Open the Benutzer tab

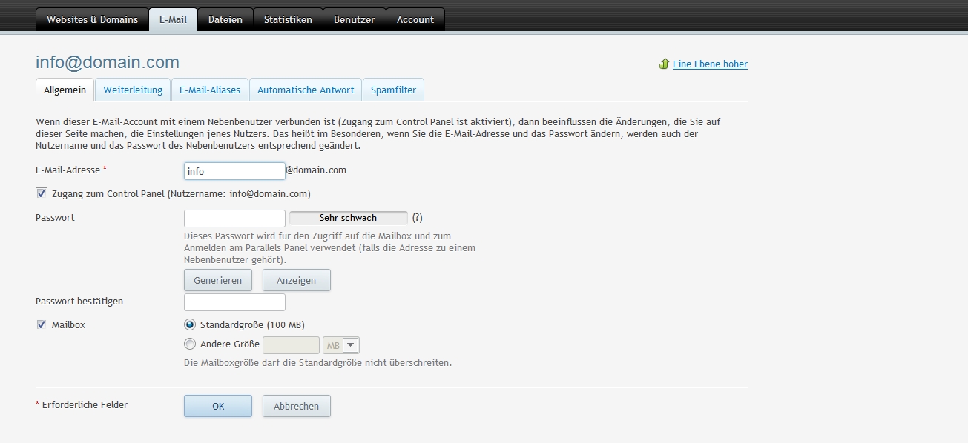click(x=354, y=20)
